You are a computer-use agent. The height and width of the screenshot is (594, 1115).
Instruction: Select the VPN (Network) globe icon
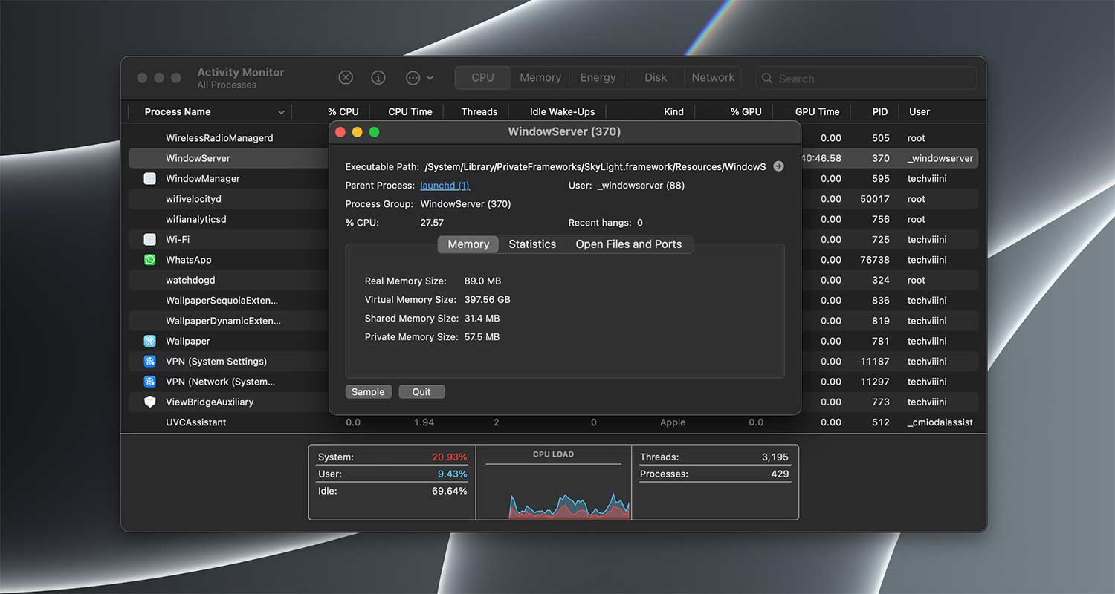click(149, 382)
